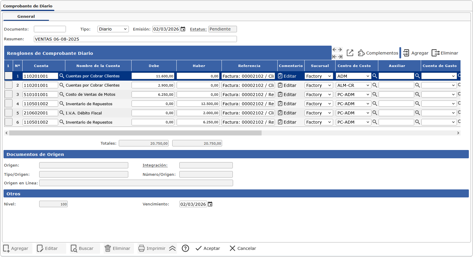The image size is (473, 257).
Task: Switch to the General tab
Action: tap(26, 17)
